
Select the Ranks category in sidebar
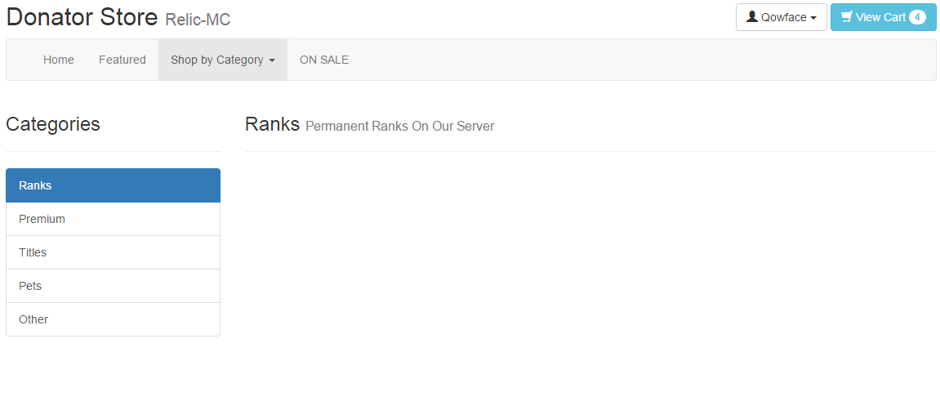[113, 185]
